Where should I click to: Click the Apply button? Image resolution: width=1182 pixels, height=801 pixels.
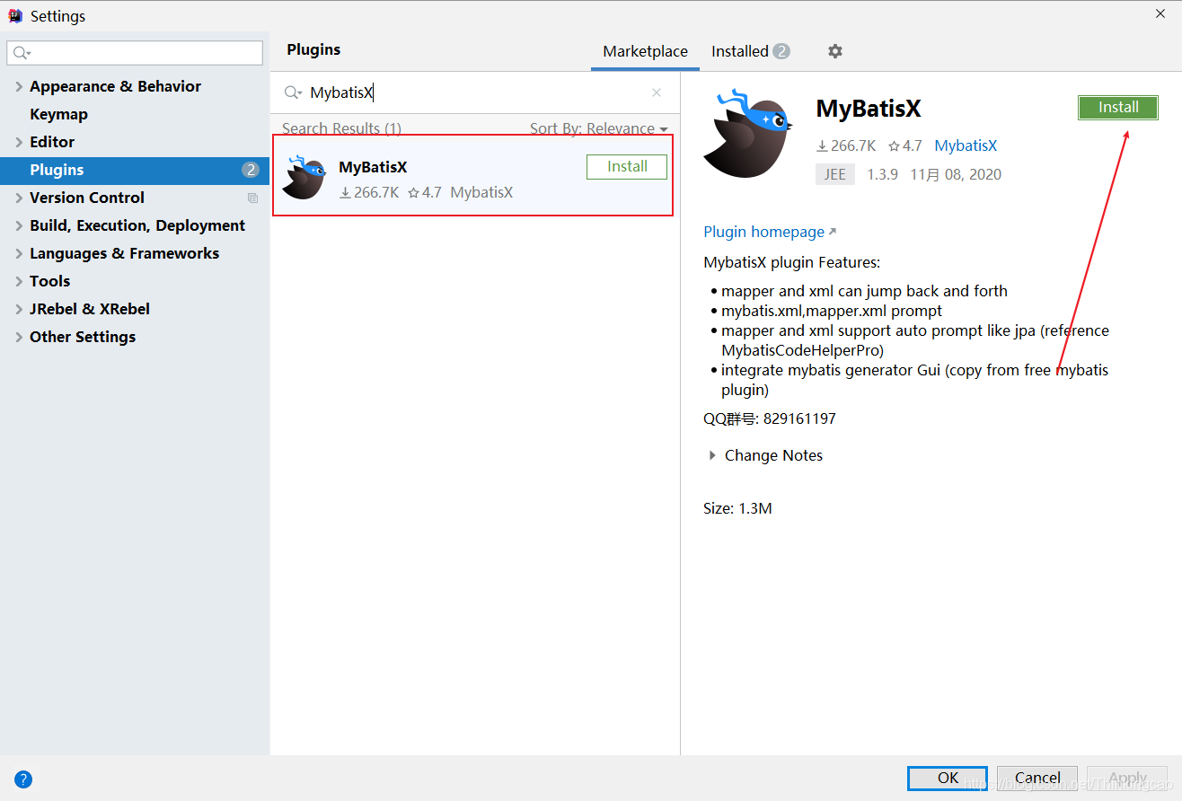point(1127,778)
